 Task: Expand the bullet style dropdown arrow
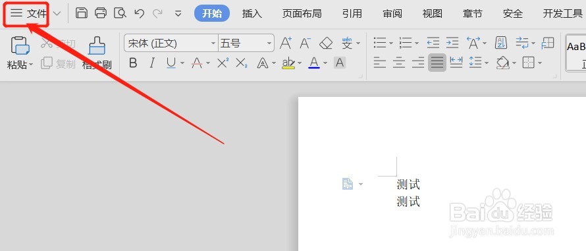[391, 43]
